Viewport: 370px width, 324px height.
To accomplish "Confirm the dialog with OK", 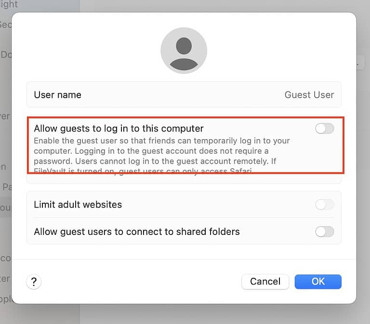I will click(x=318, y=282).
